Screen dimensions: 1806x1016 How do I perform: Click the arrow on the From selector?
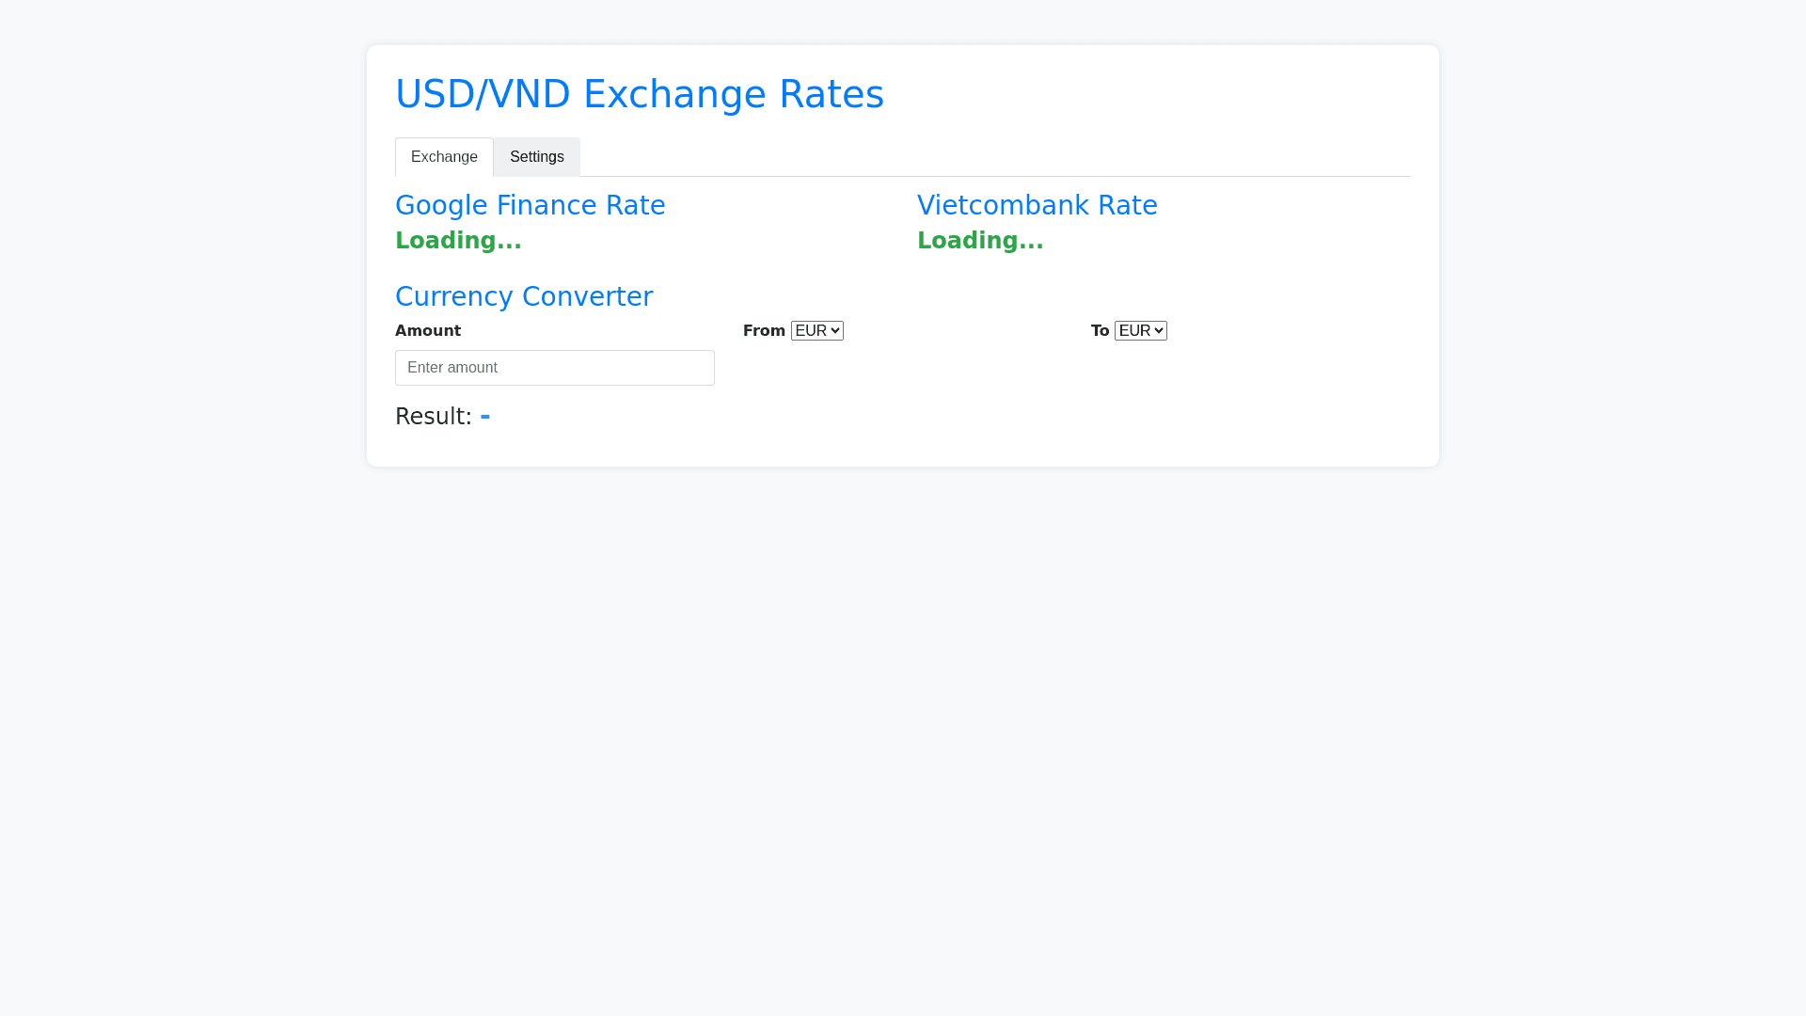[835, 330]
